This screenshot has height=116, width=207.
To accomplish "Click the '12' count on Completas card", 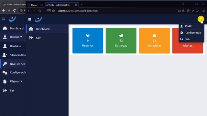I will click(x=154, y=41).
